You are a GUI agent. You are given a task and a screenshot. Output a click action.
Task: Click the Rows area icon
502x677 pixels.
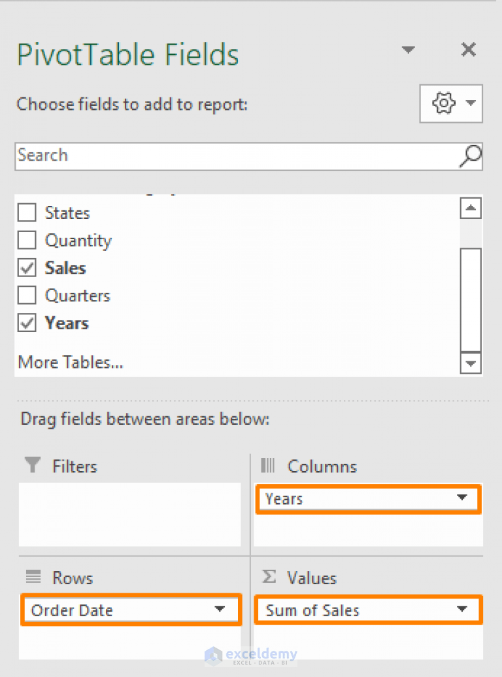coord(33,578)
